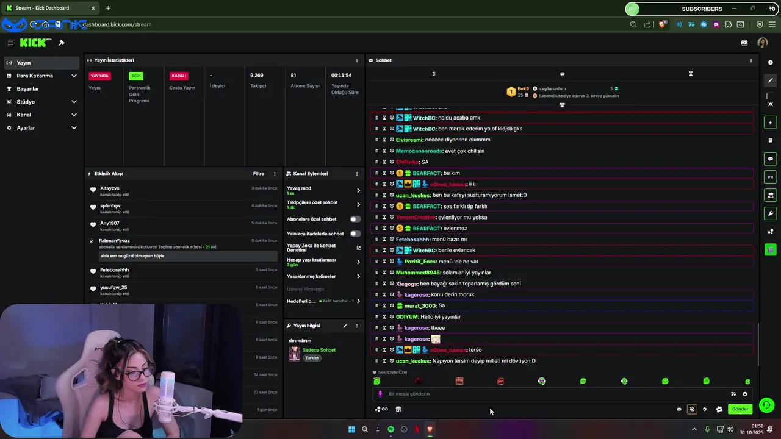Open the Brave browser main menu

pos(772,24)
